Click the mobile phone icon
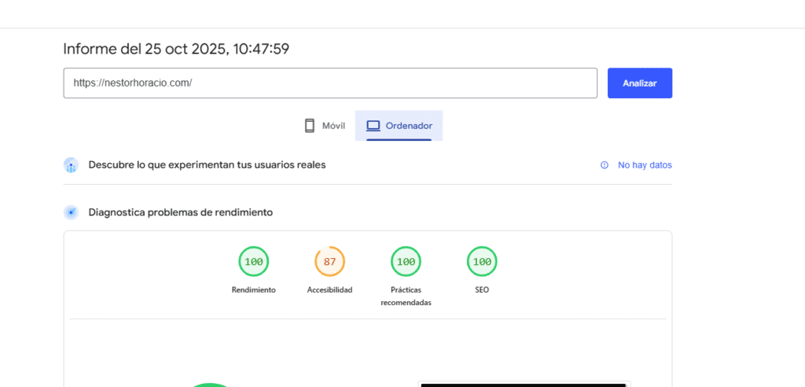This screenshot has width=805, height=387. pos(309,126)
